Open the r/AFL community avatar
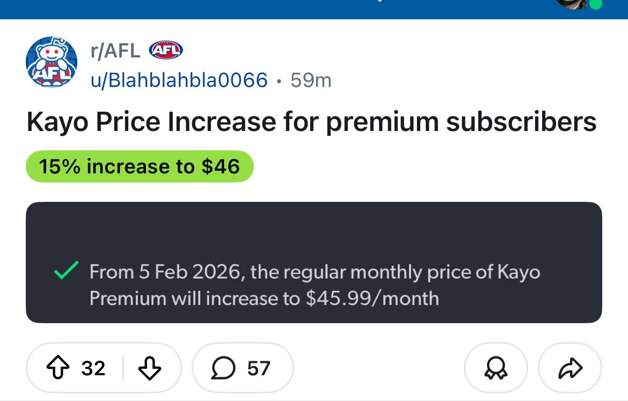The height and width of the screenshot is (401, 628). [52, 63]
